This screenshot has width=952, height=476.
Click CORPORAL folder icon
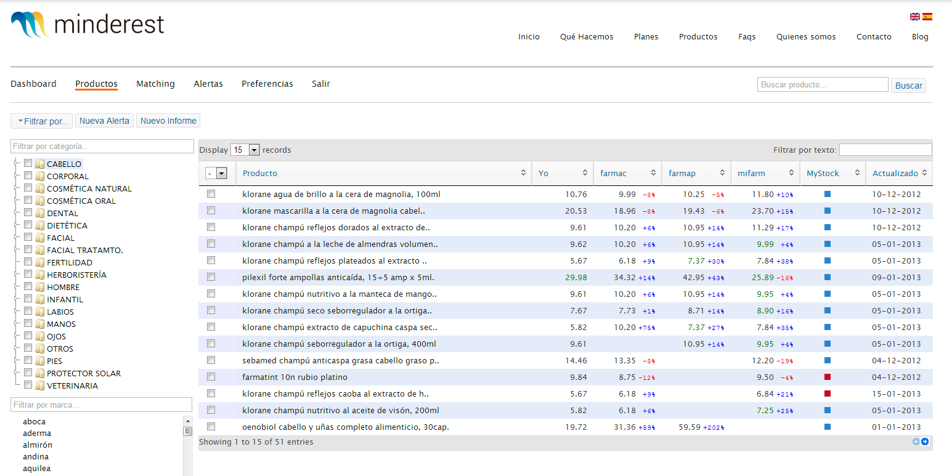point(40,176)
